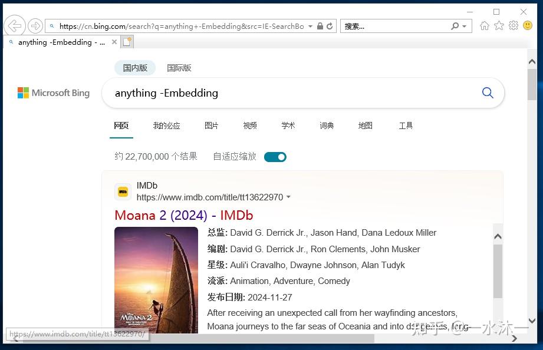Viewport: 543px width, 350px height.
Task: Refresh the page with the reload icon
Action: (330, 25)
